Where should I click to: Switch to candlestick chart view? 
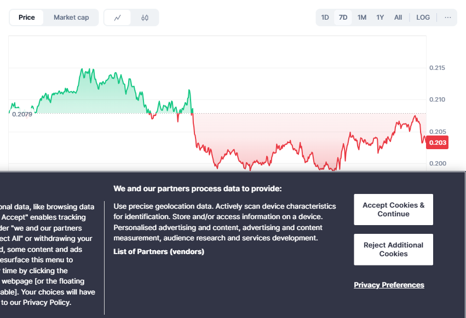[x=145, y=17]
